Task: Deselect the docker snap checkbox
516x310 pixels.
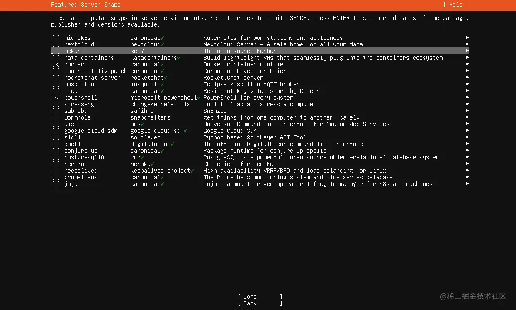Action: click(x=56, y=64)
